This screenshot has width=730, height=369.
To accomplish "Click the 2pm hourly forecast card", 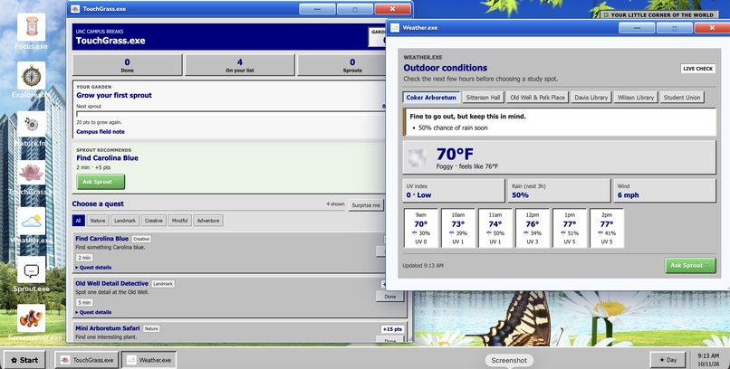I will click(607, 228).
